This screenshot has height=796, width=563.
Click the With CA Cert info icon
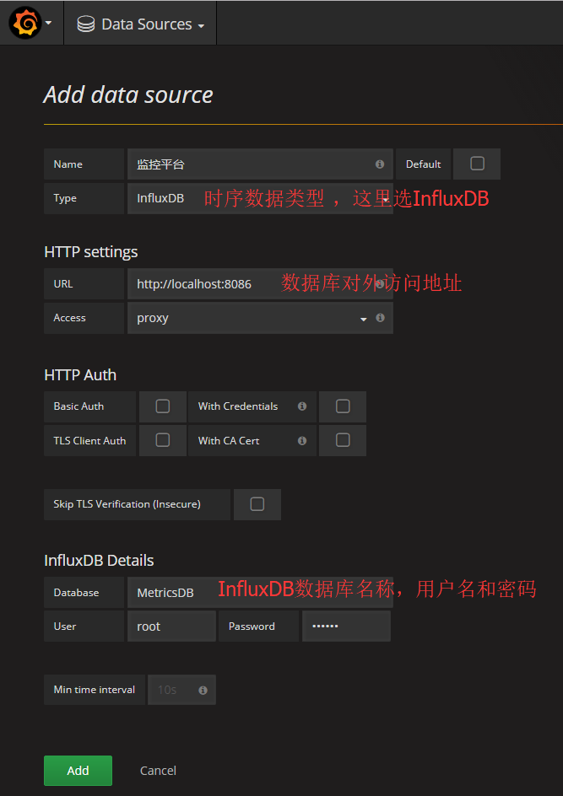302,441
